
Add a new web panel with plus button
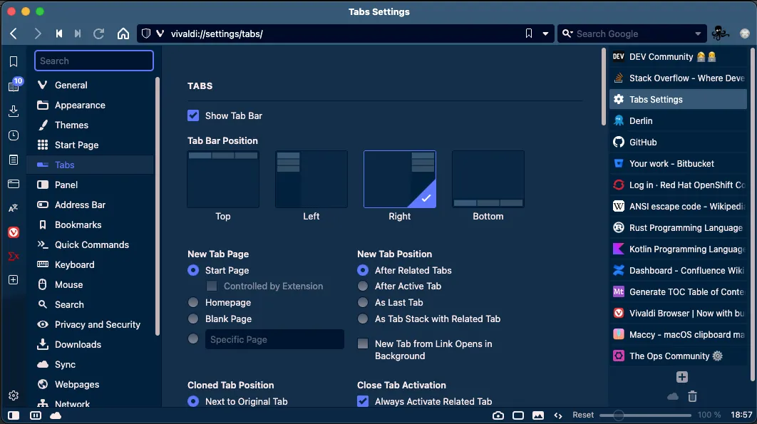click(x=681, y=376)
